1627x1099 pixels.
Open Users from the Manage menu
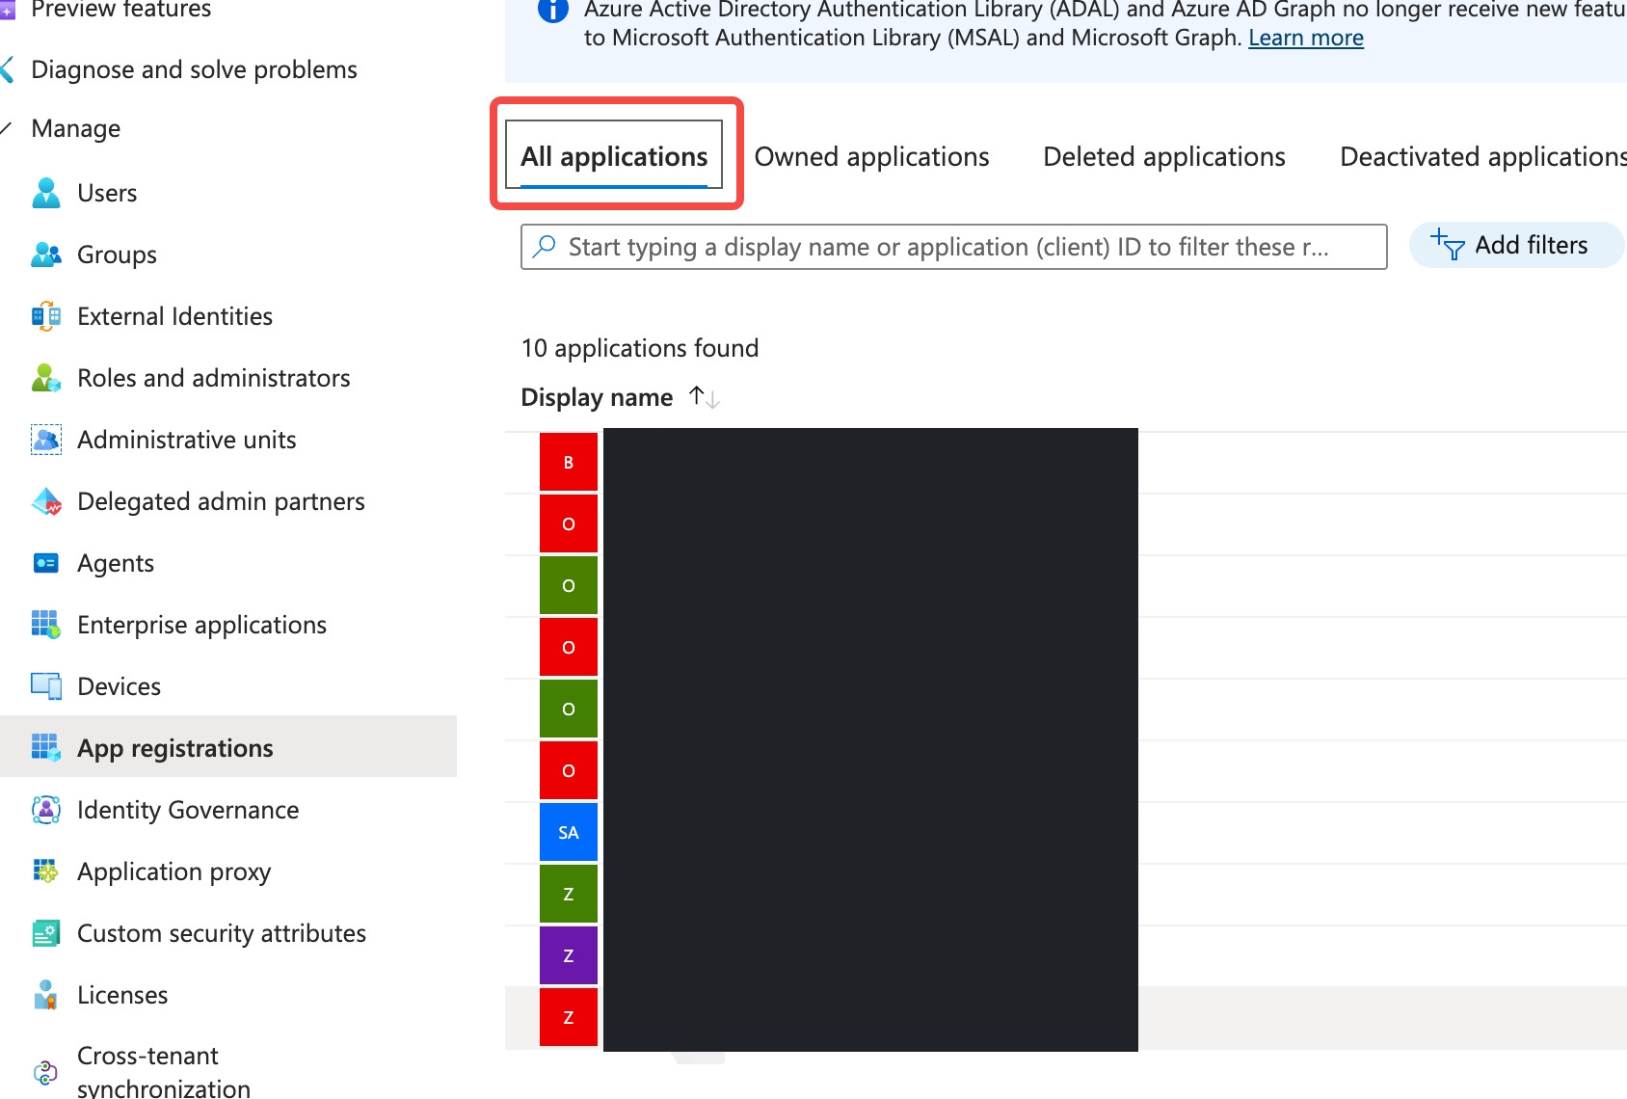(107, 193)
